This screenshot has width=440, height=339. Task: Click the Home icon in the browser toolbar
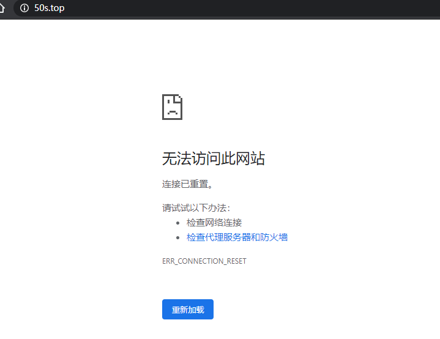coord(2,8)
